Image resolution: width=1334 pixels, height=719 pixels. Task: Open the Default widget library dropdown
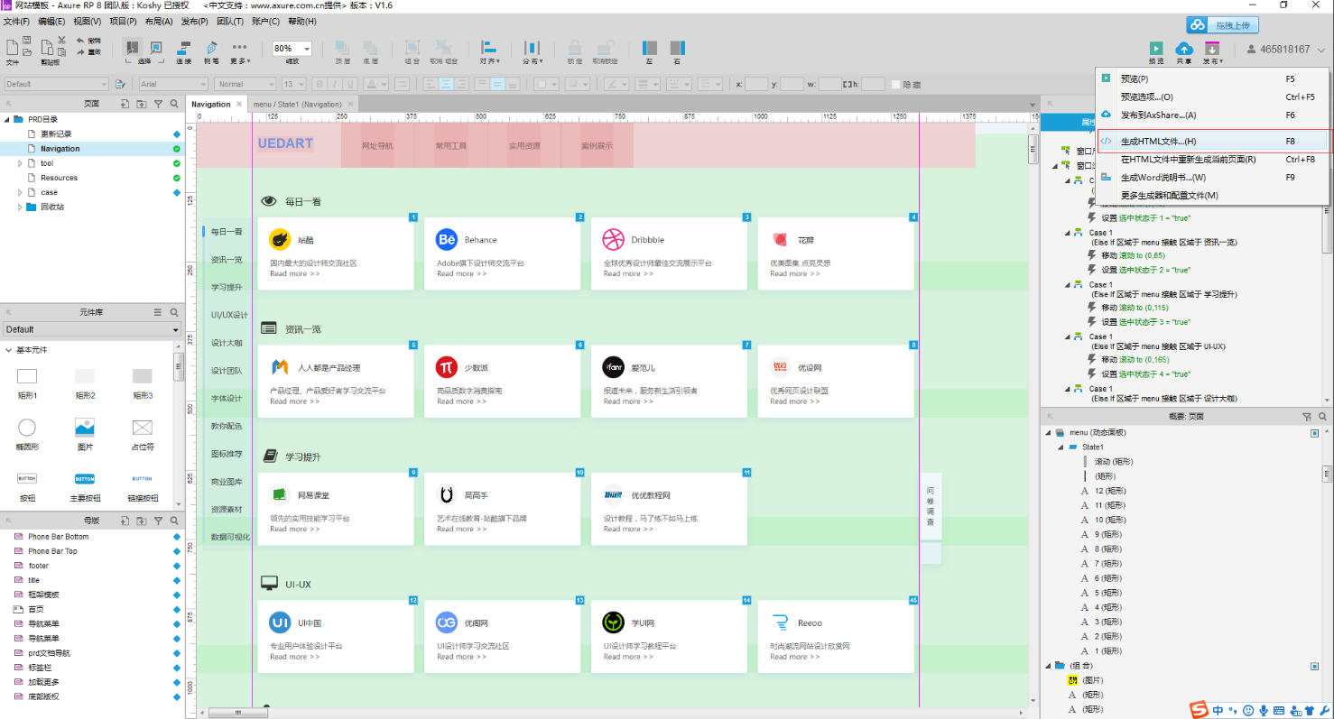pos(91,329)
